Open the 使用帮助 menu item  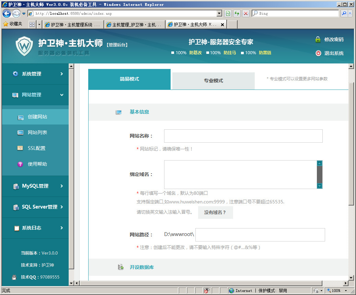35,164
